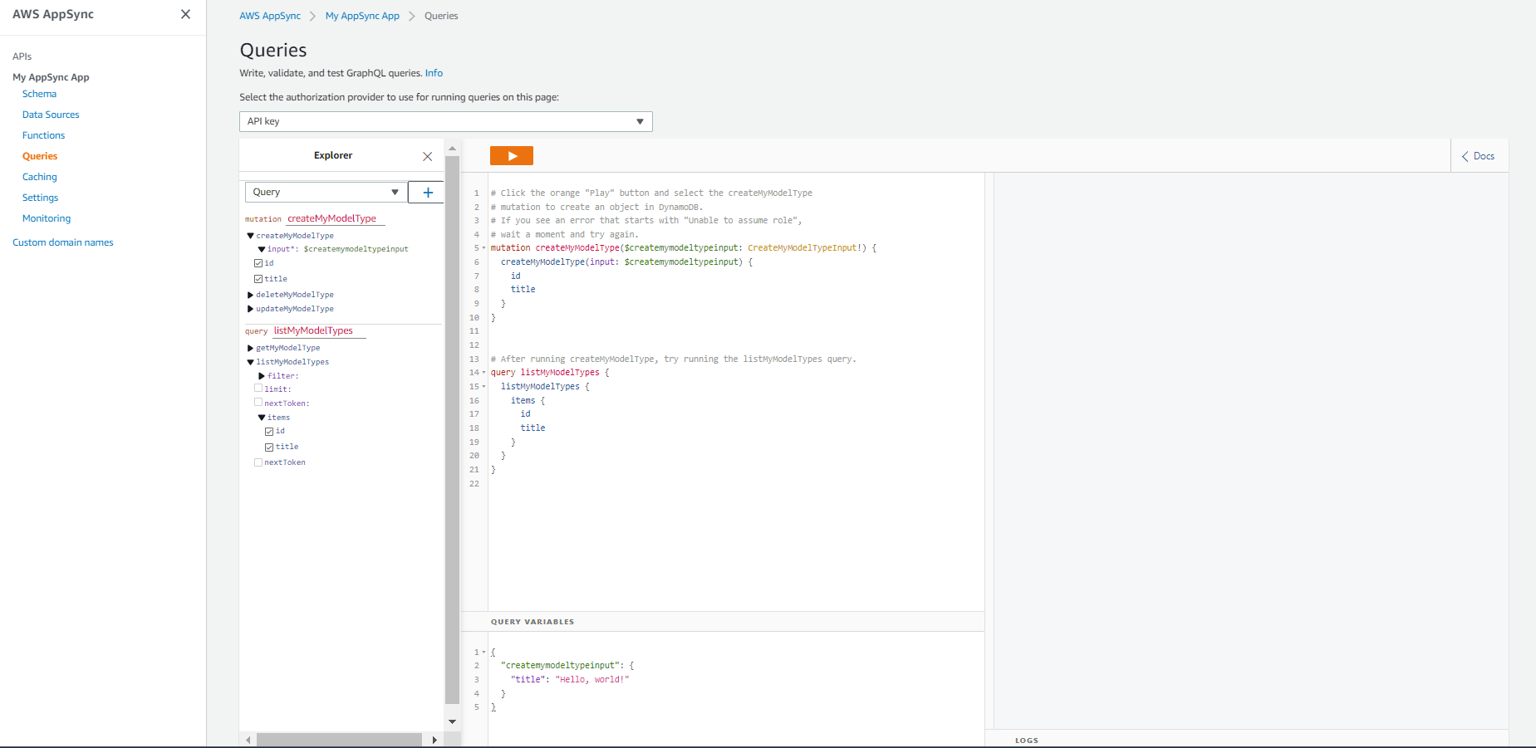Open Monitoring in sidebar
Image resolution: width=1536 pixels, height=748 pixels.
click(x=47, y=218)
